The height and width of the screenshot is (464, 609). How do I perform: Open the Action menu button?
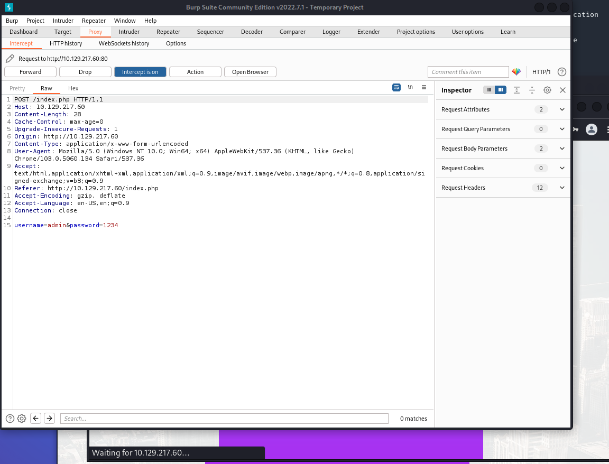click(x=196, y=72)
